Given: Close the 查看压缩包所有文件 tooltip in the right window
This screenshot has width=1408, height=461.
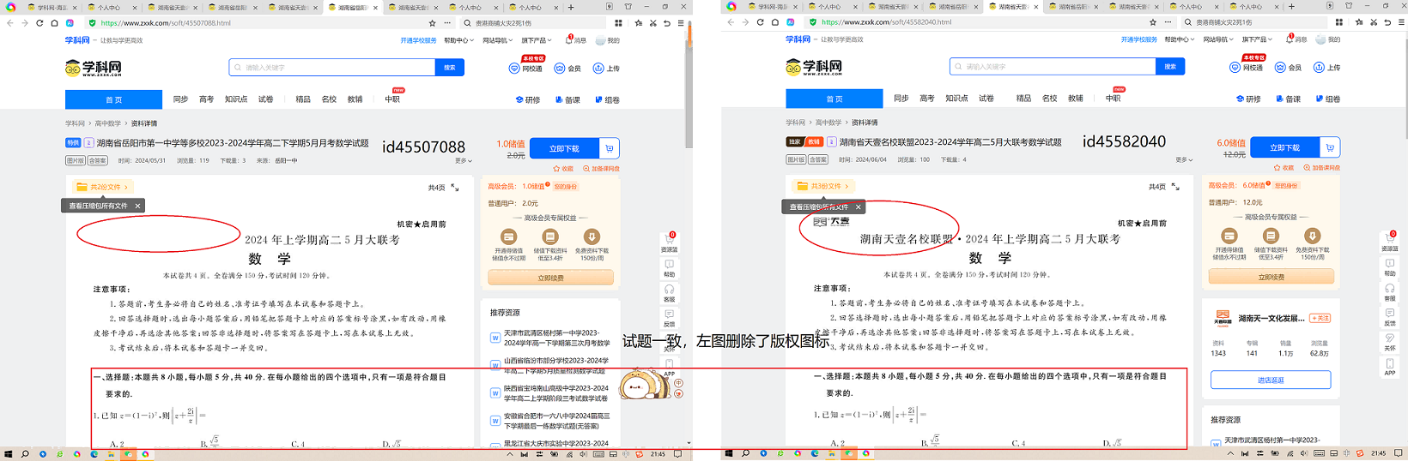Looking at the screenshot, I should pyautogui.click(x=858, y=207).
